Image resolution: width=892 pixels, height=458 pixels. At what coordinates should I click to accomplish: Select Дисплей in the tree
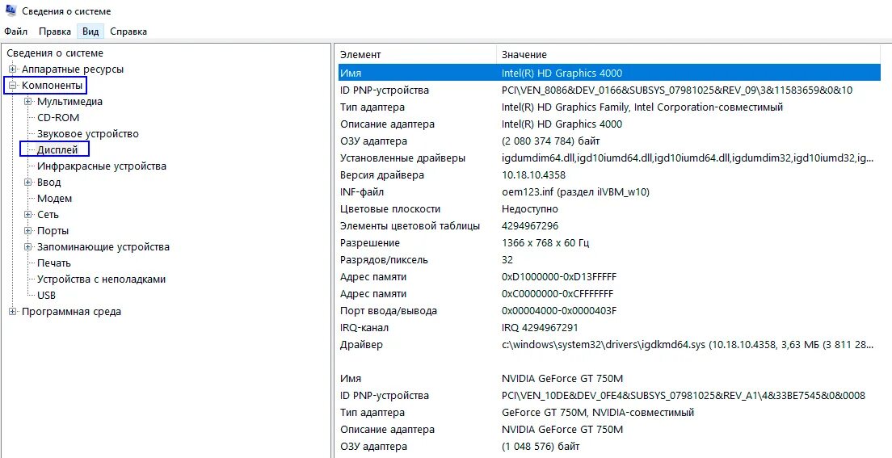[57, 150]
